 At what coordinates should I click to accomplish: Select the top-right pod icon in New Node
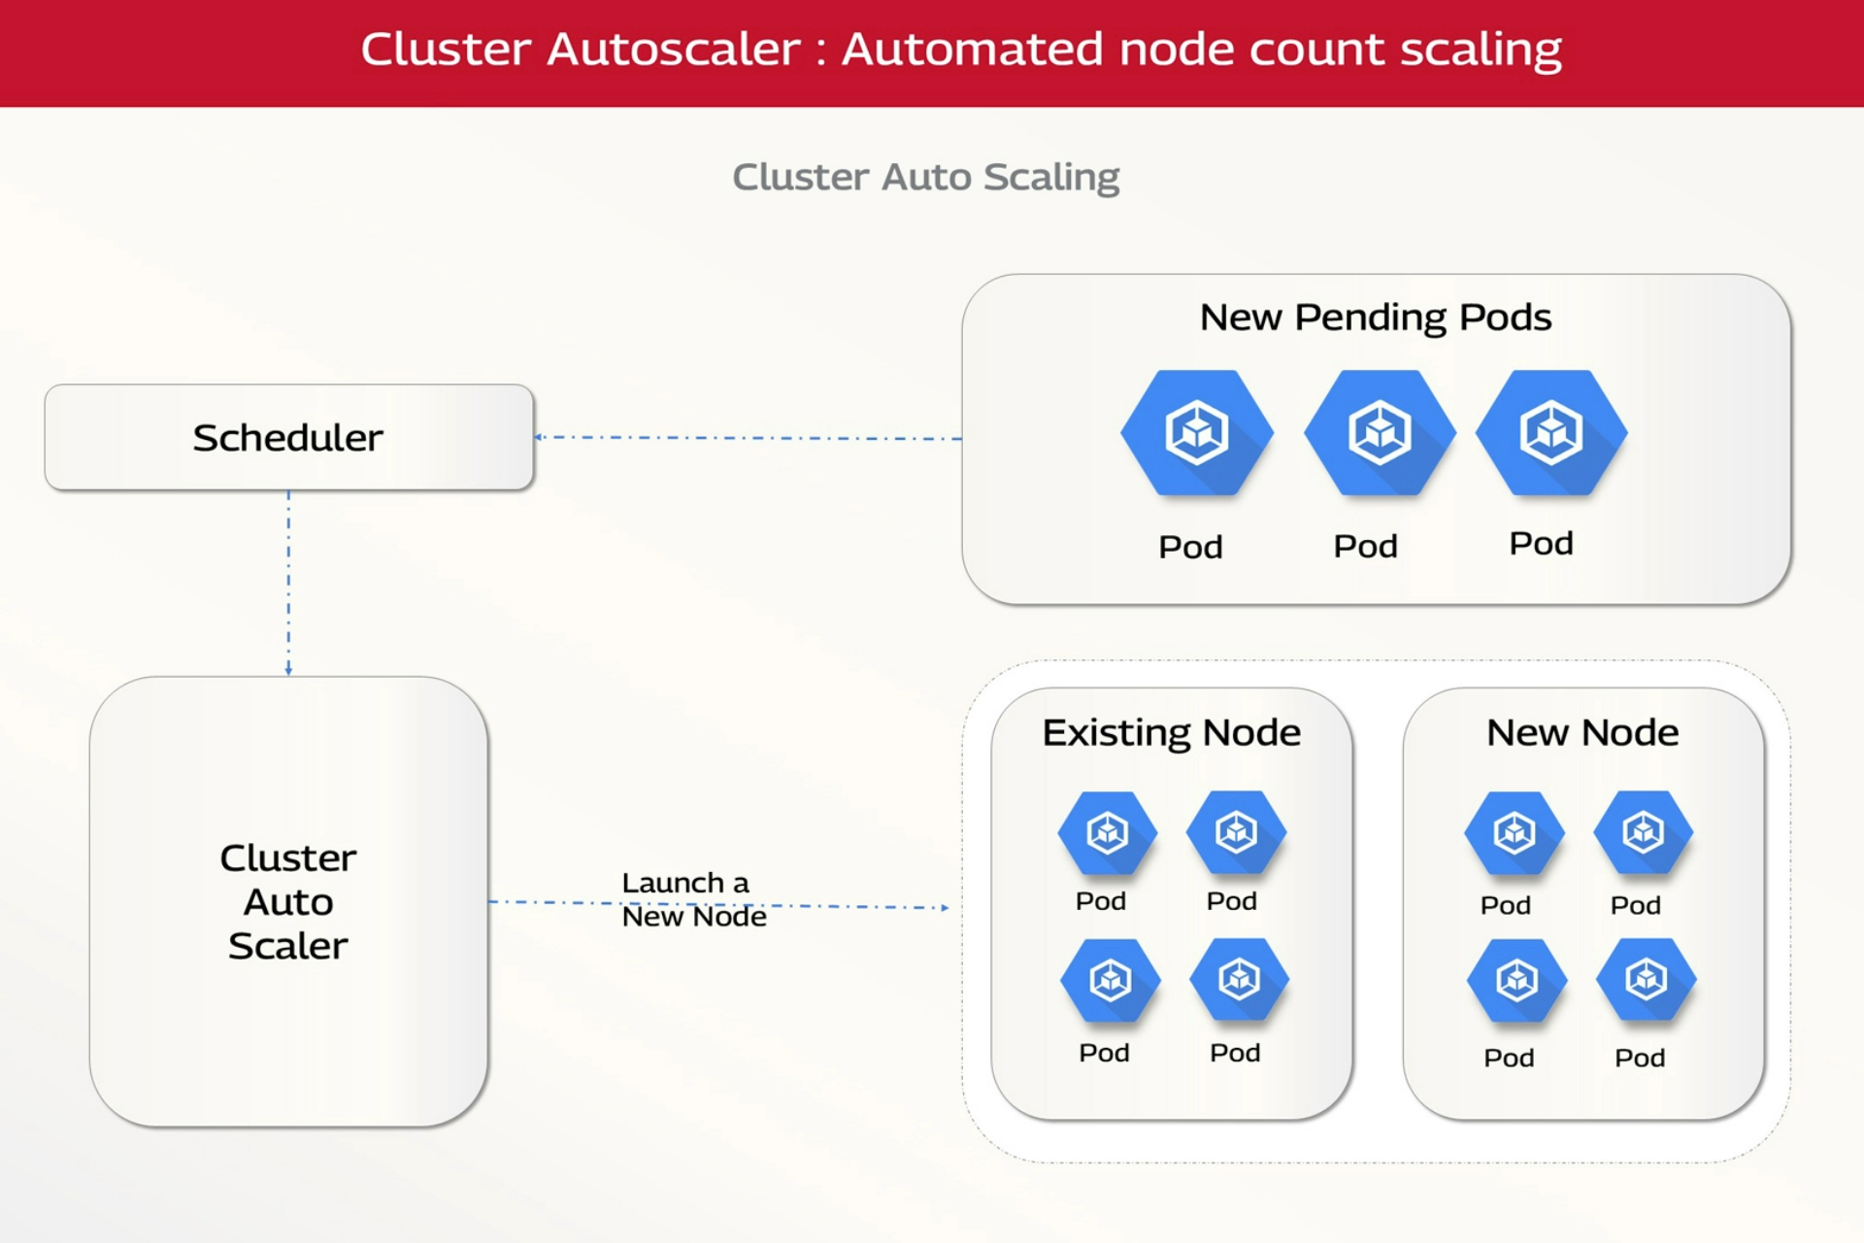click(1644, 832)
